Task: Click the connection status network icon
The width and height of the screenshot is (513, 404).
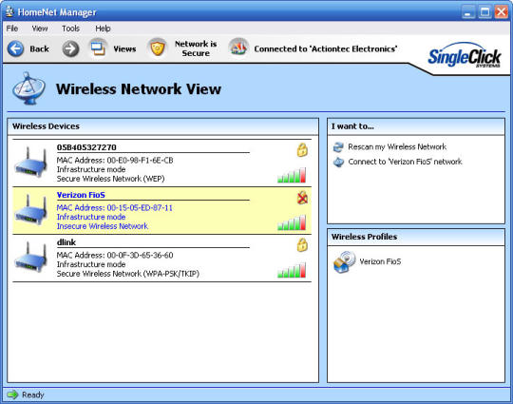Action: point(238,48)
